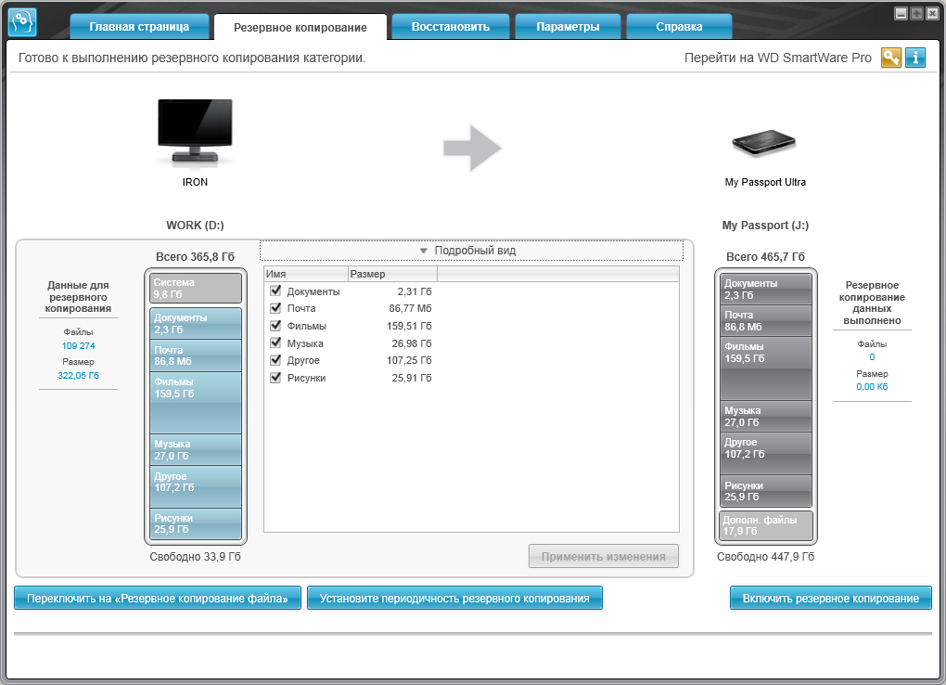Viewport: 946px width, 685px height.
Task: Select the blue Почта 86,8 Мб segment
Action: pos(196,355)
